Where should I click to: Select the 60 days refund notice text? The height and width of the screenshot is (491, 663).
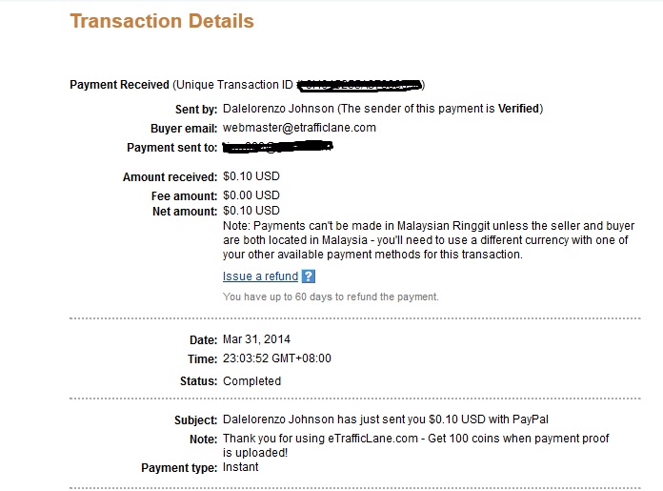[331, 297]
